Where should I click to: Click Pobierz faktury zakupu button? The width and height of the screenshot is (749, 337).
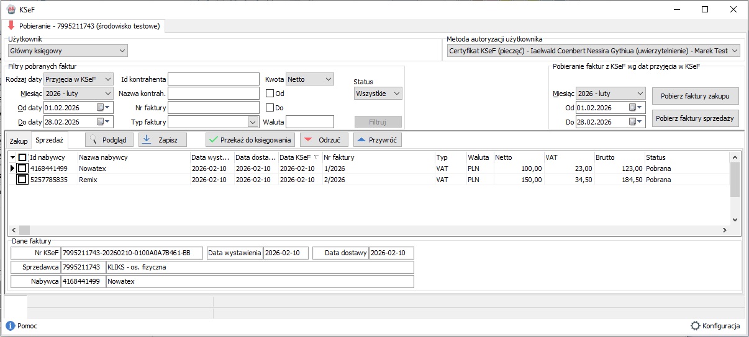point(695,96)
